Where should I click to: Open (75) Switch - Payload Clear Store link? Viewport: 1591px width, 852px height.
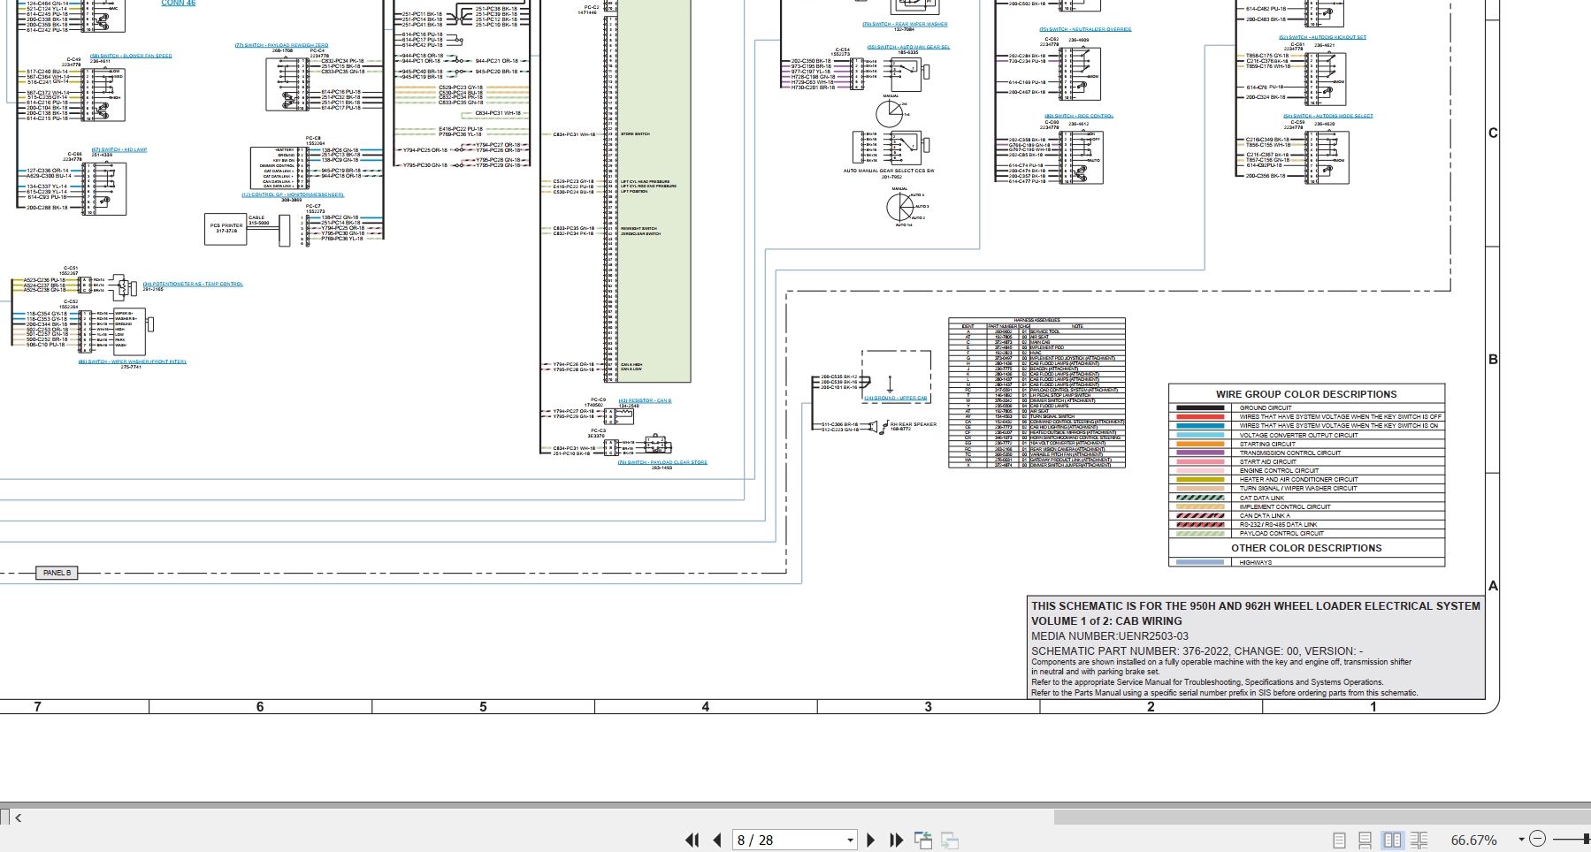[x=662, y=462]
